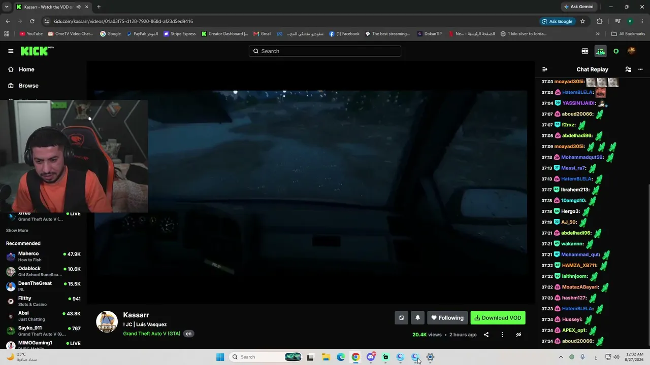The width and height of the screenshot is (650, 365).
Task: Open Maherco recommended channel
Action: click(x=43, y=256)
